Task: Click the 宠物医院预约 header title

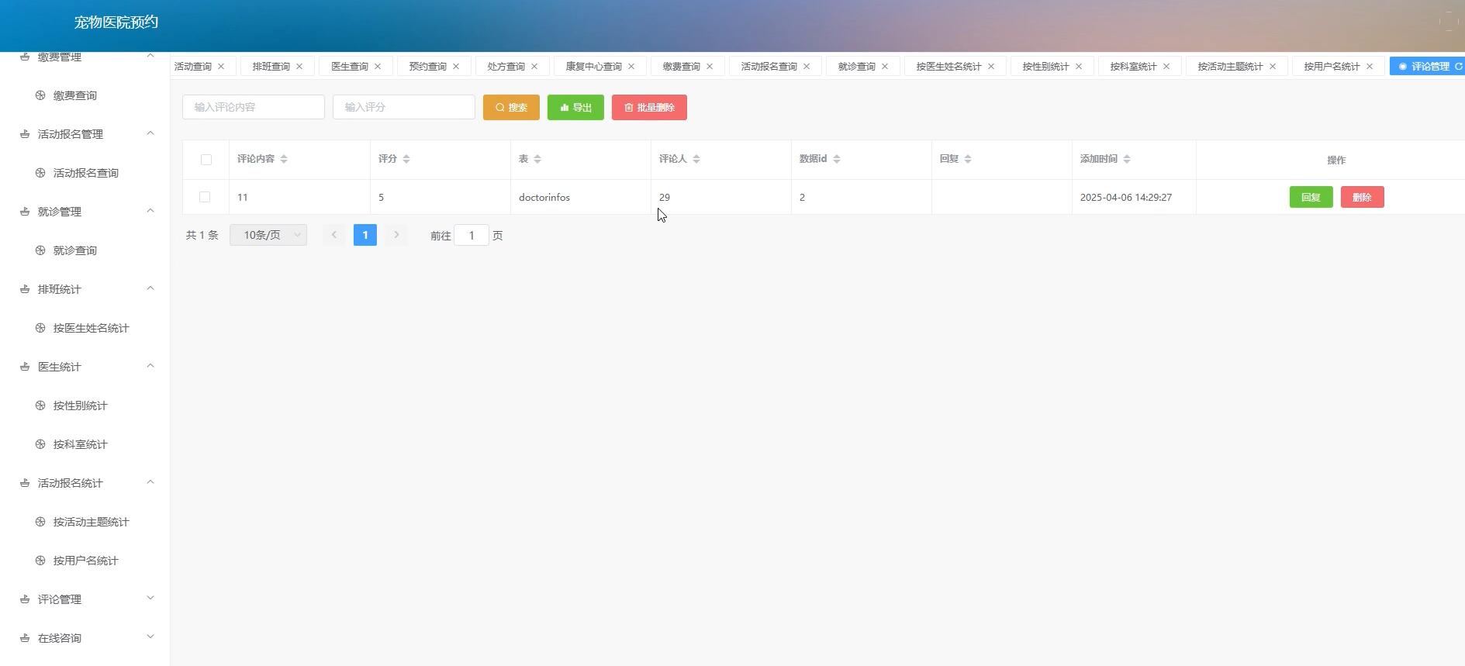Action: [x=116, y=22]
